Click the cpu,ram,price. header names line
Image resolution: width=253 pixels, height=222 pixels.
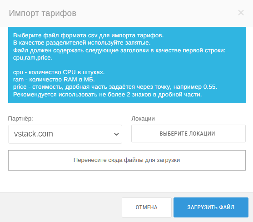[33, 58]
